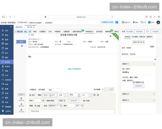The height and width of the screenshot is (129, 162).
Task: Click the 添加附加费 button
Action: (73, 101)
